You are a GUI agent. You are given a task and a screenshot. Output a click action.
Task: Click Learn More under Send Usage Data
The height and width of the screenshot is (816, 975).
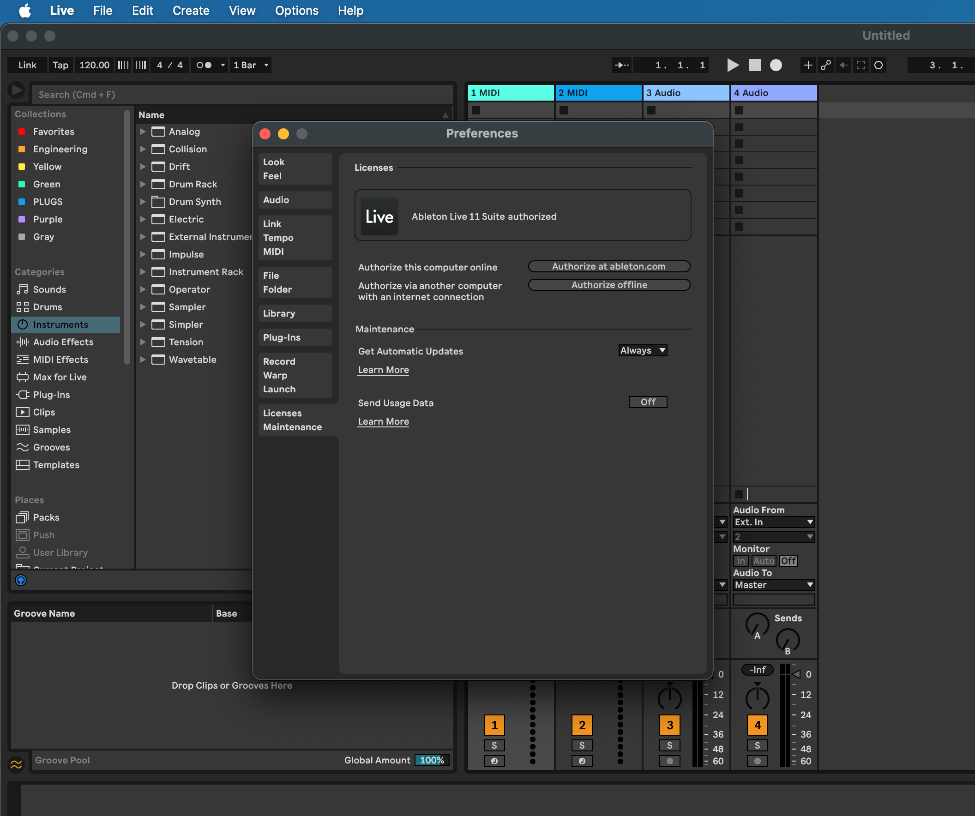(384, 421)
